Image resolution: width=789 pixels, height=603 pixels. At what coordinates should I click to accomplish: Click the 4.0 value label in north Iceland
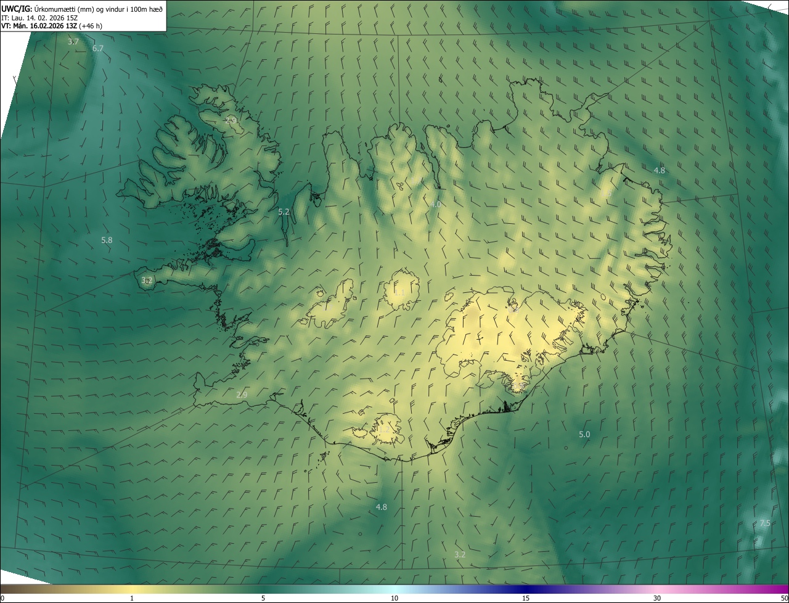pyautogui.click(x=435, y=204)
